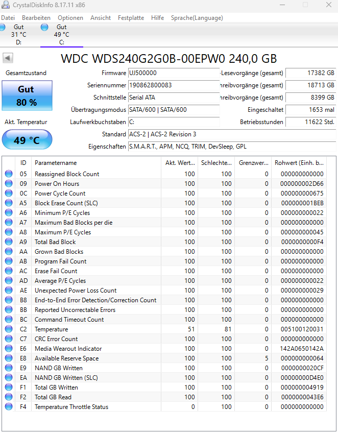Click the Betriebsstunden value 11622 Std.

310,122
